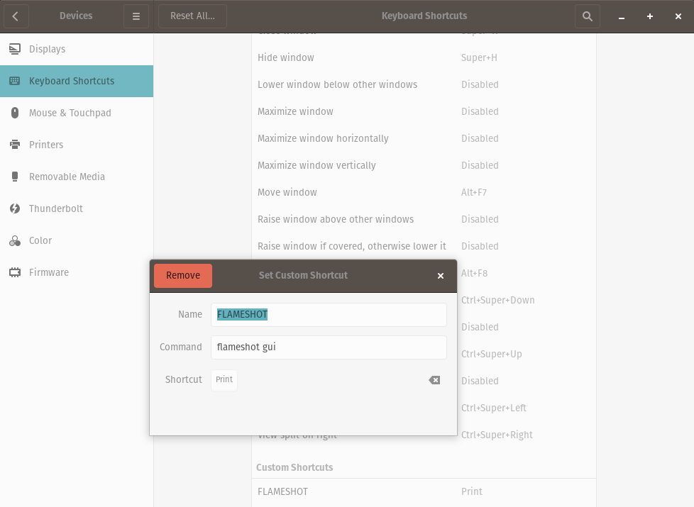Open the hamburger menu beside Devices
The image size is (694, 507).
tap(136, 16)
